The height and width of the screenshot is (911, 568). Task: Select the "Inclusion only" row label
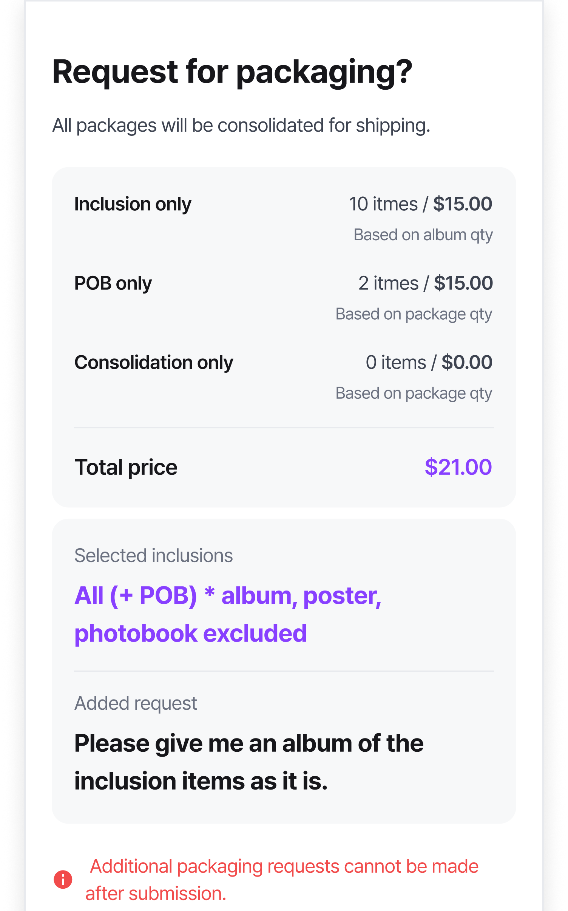pos(133,204)
